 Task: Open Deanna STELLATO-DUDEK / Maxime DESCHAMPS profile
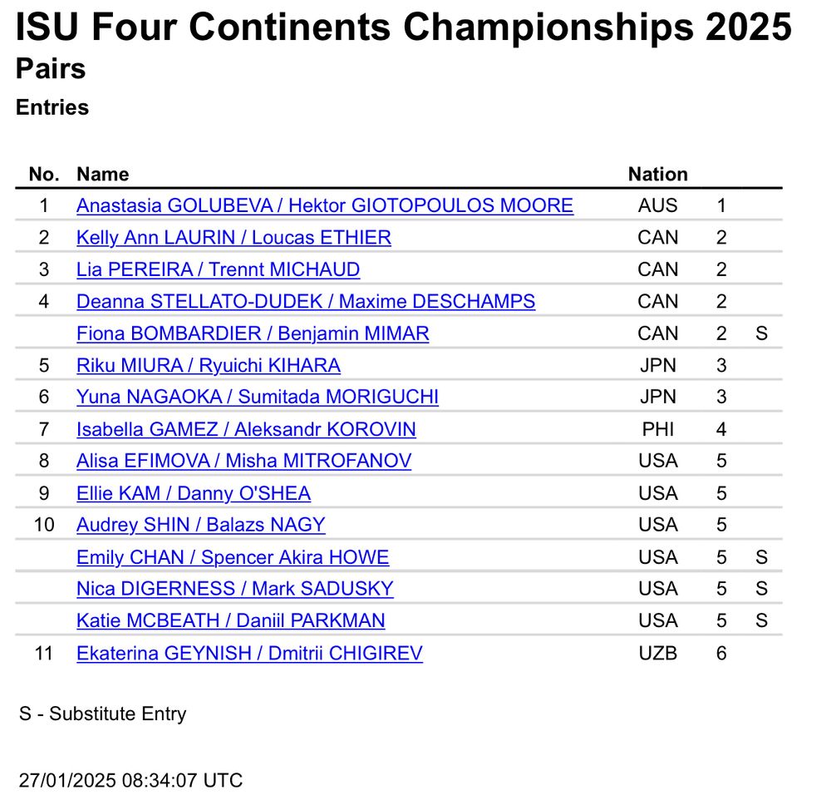[x=306, y=301]
